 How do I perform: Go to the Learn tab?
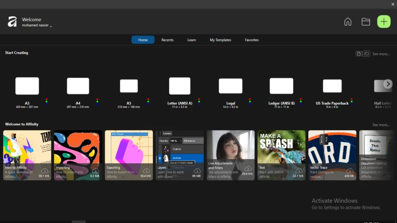(x=191, y=40)
